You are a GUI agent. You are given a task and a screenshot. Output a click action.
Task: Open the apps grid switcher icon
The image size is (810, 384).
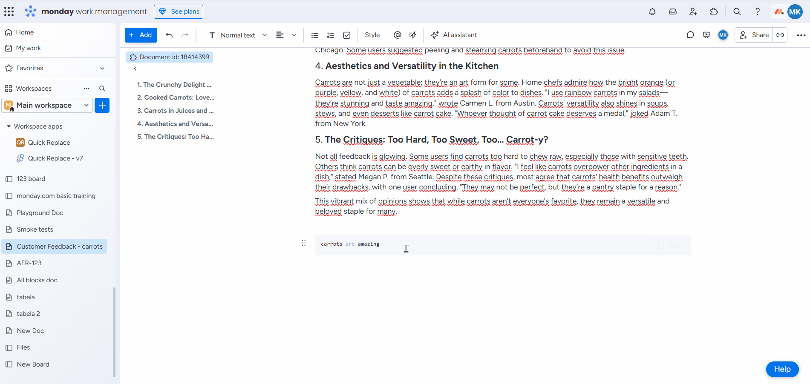click(x=9, y=11)
